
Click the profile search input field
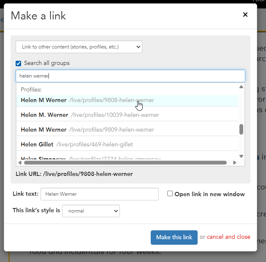pos(130,76)
